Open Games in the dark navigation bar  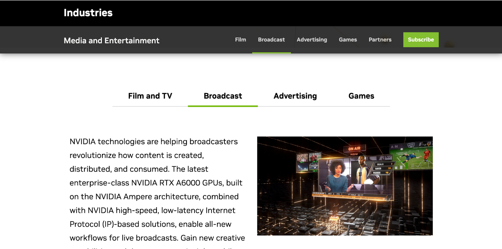348,40
